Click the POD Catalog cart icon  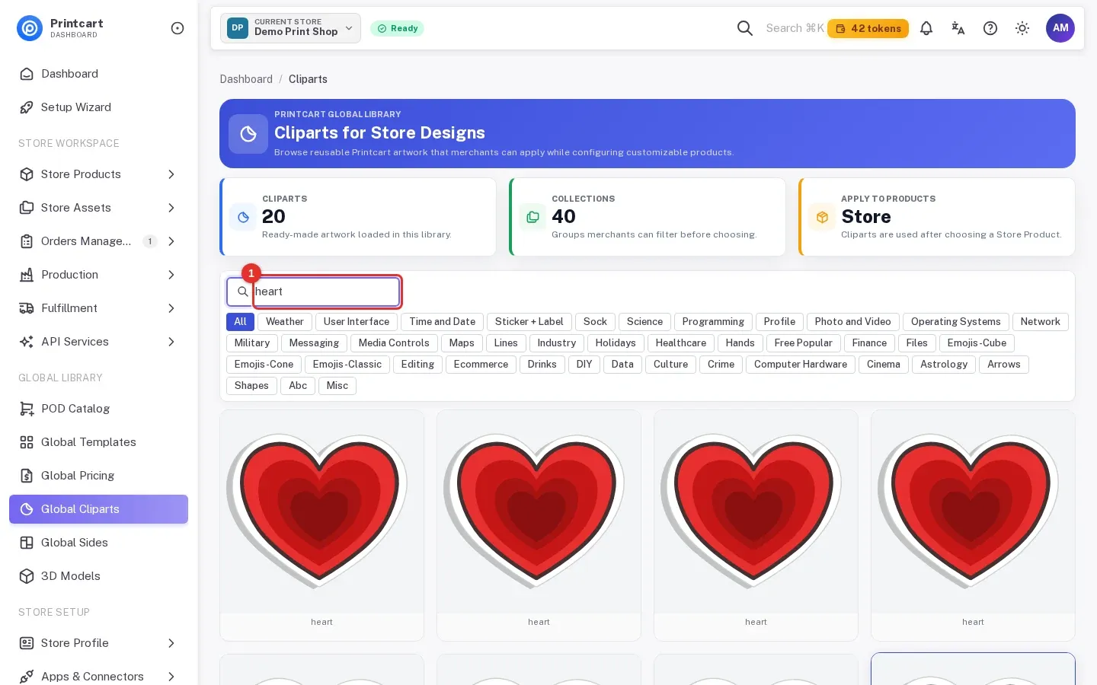click(27, 409)
